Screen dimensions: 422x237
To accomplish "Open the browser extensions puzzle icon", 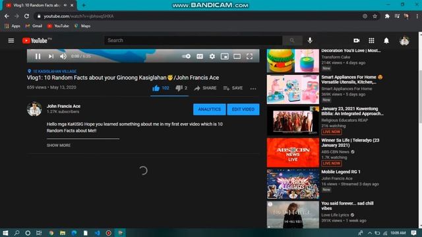I will [x=387, y=16].
